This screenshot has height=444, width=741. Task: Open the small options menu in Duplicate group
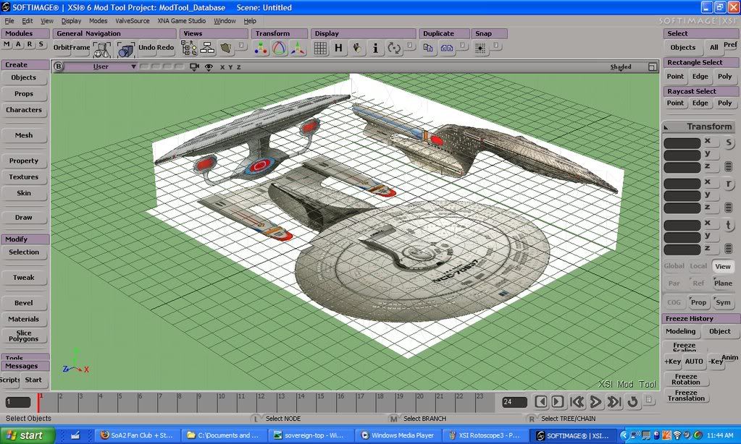point(464,46)
